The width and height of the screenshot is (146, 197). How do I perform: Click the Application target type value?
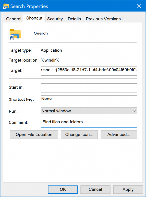point(51,50)
